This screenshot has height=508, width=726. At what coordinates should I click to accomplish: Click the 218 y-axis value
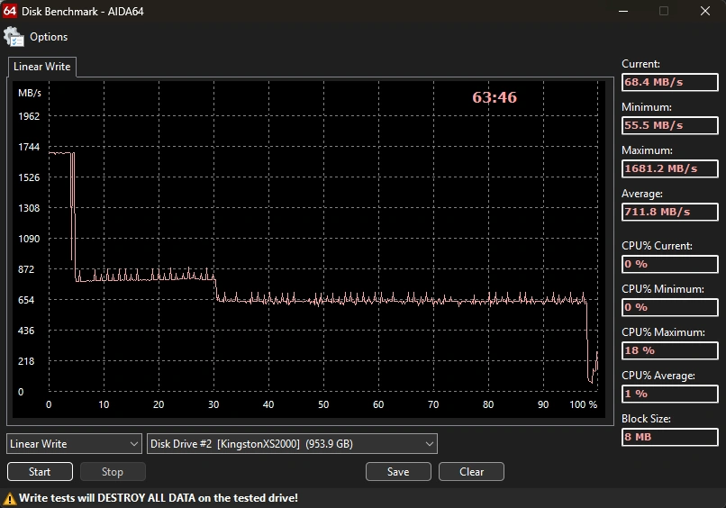[26, 361]
